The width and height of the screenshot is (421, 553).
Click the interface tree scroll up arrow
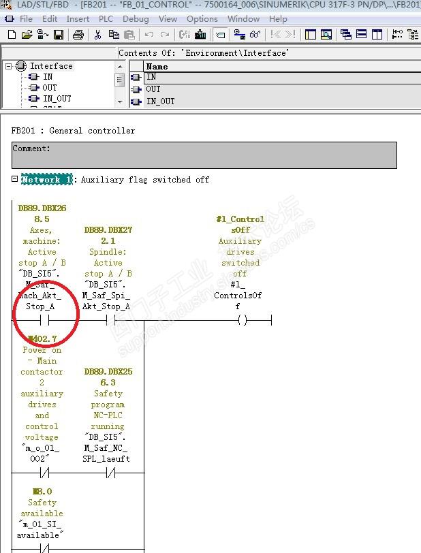(120, 66)
